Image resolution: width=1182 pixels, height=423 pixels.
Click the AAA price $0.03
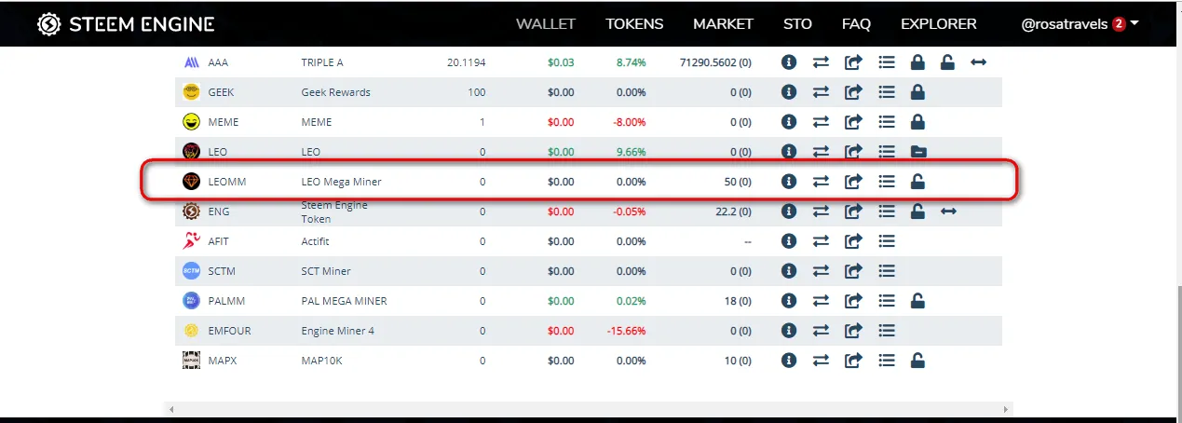tap(561, 62)
